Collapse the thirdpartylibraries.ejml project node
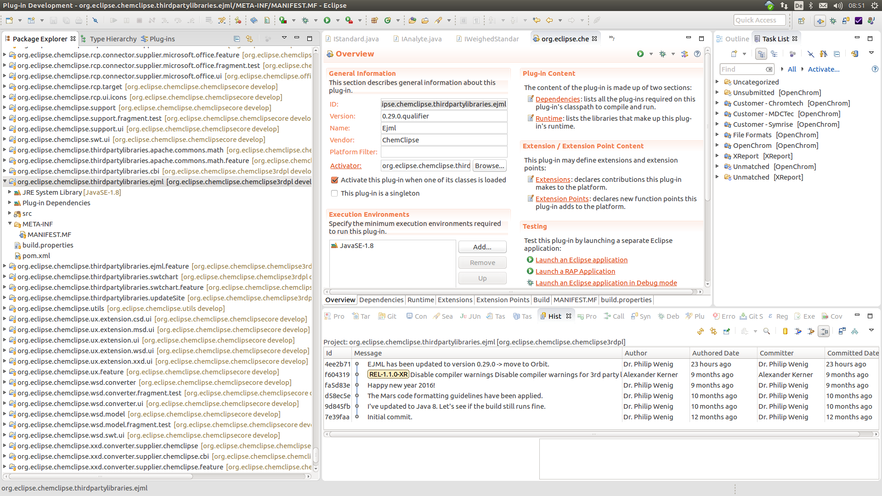This screenshot has height=496, width=882. (5, 181)
